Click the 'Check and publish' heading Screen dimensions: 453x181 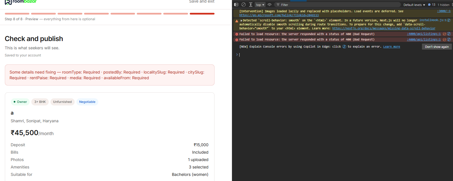[34, 39]
